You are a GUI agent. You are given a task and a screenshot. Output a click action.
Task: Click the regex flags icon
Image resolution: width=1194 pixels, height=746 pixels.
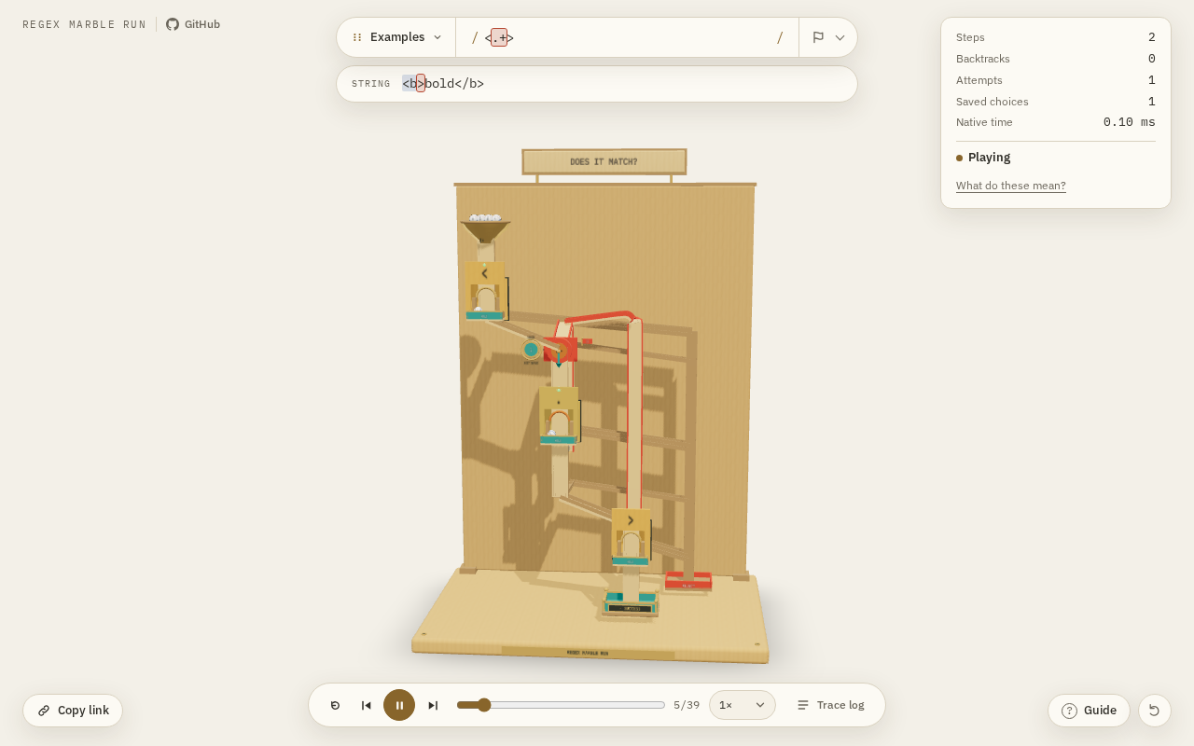coord(818,37)
